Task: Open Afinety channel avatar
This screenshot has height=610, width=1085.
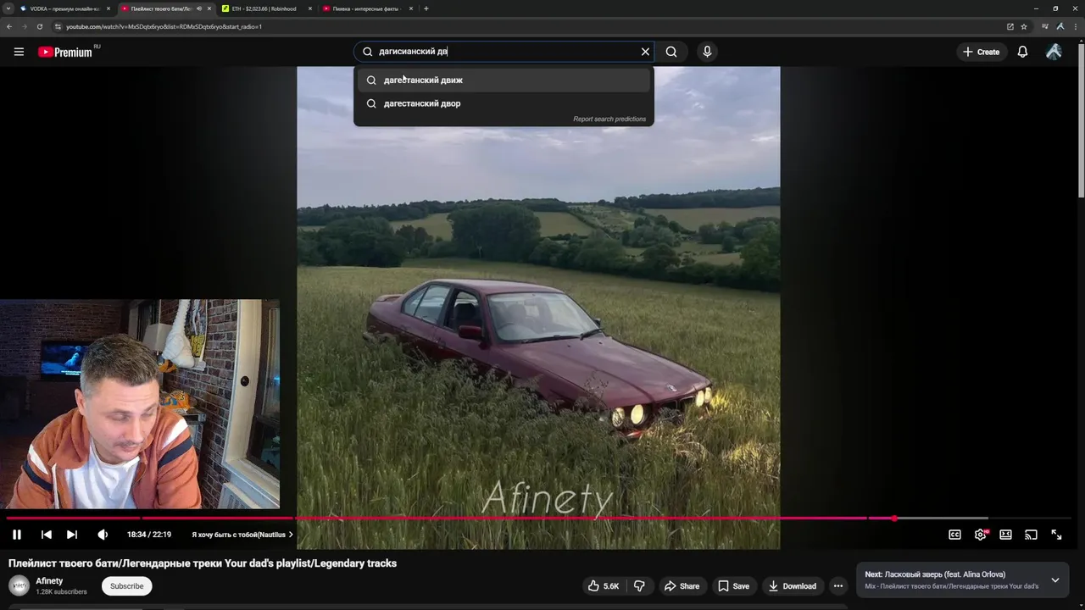Action: tap(19, 585)
